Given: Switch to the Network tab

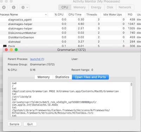Looking at the screenshot, I should click(125, 7).
